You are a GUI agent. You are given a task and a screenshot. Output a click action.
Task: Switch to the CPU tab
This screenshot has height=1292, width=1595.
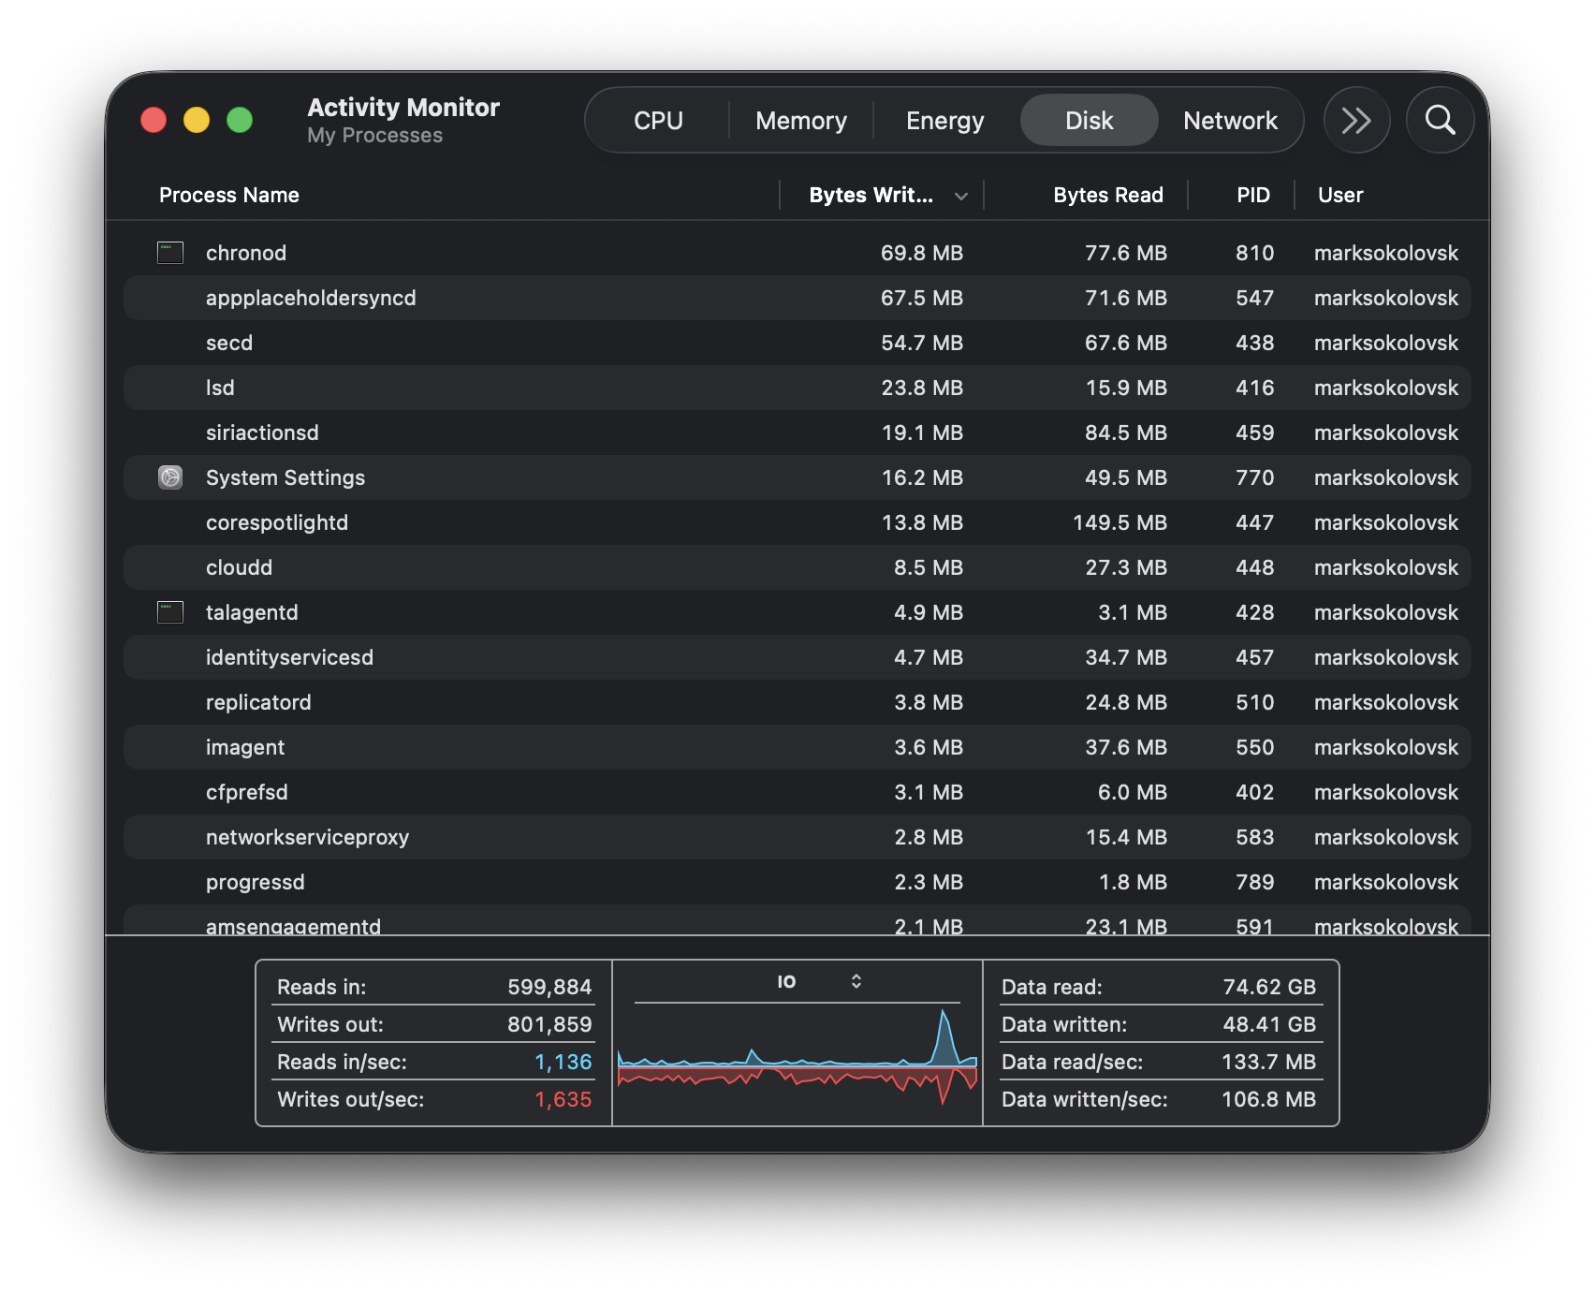tap(658, 121)
